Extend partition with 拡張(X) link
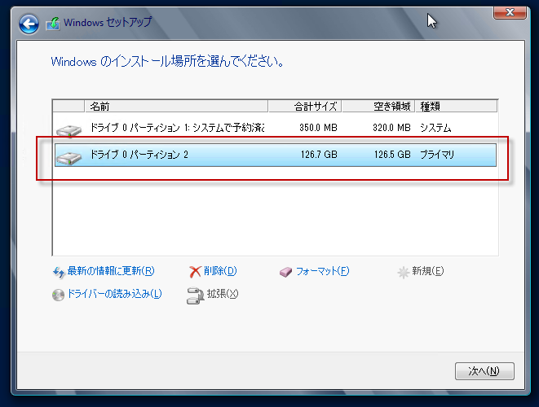The width and height of the screenshot is (539, 407). [223, 294]
